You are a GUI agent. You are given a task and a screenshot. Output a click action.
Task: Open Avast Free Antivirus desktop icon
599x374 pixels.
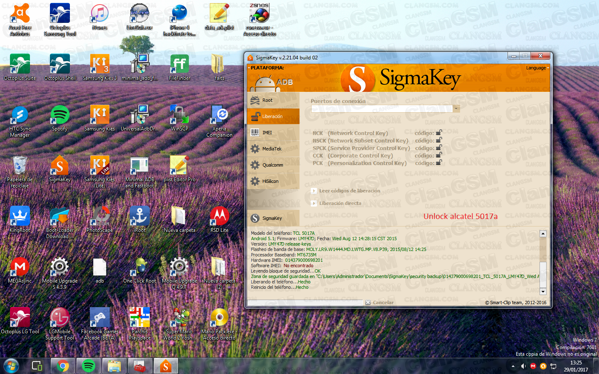click(20, 20)
